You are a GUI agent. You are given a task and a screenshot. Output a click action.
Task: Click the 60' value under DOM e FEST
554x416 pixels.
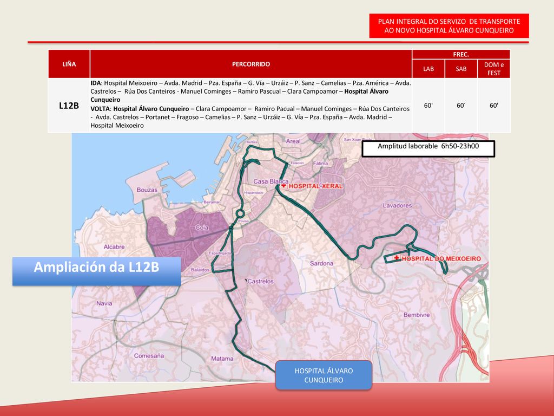494,106
